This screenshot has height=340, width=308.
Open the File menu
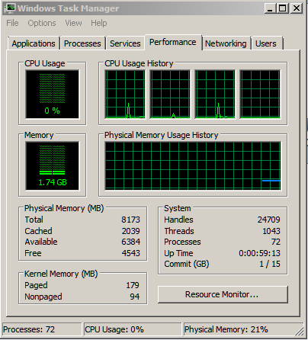(12, 23)
